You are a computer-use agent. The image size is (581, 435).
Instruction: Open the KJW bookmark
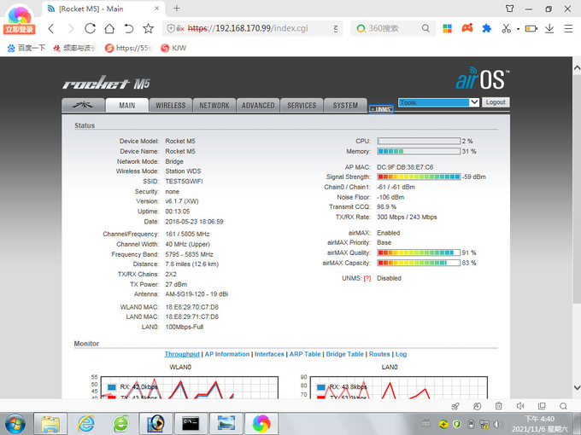pyautogui.click(x=173, y=48)
